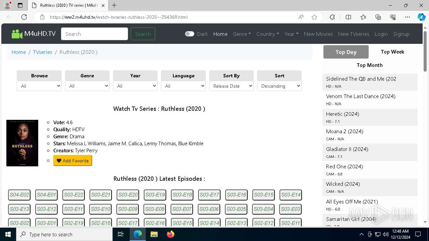Viewport: 429px width, 241px height.
Task: Open tab actions menu icon
Action: (x=20, y=5)
